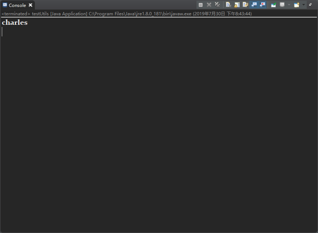318x233 pixels.
Task: Click the 'charles' output text
Action: pyautogui.click(x=15, y=22)
